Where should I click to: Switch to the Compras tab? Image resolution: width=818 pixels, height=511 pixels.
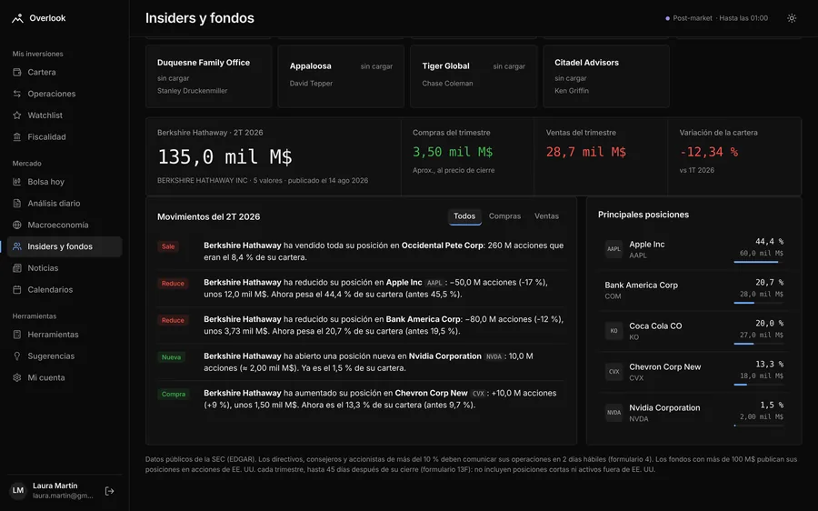[504, 216]
